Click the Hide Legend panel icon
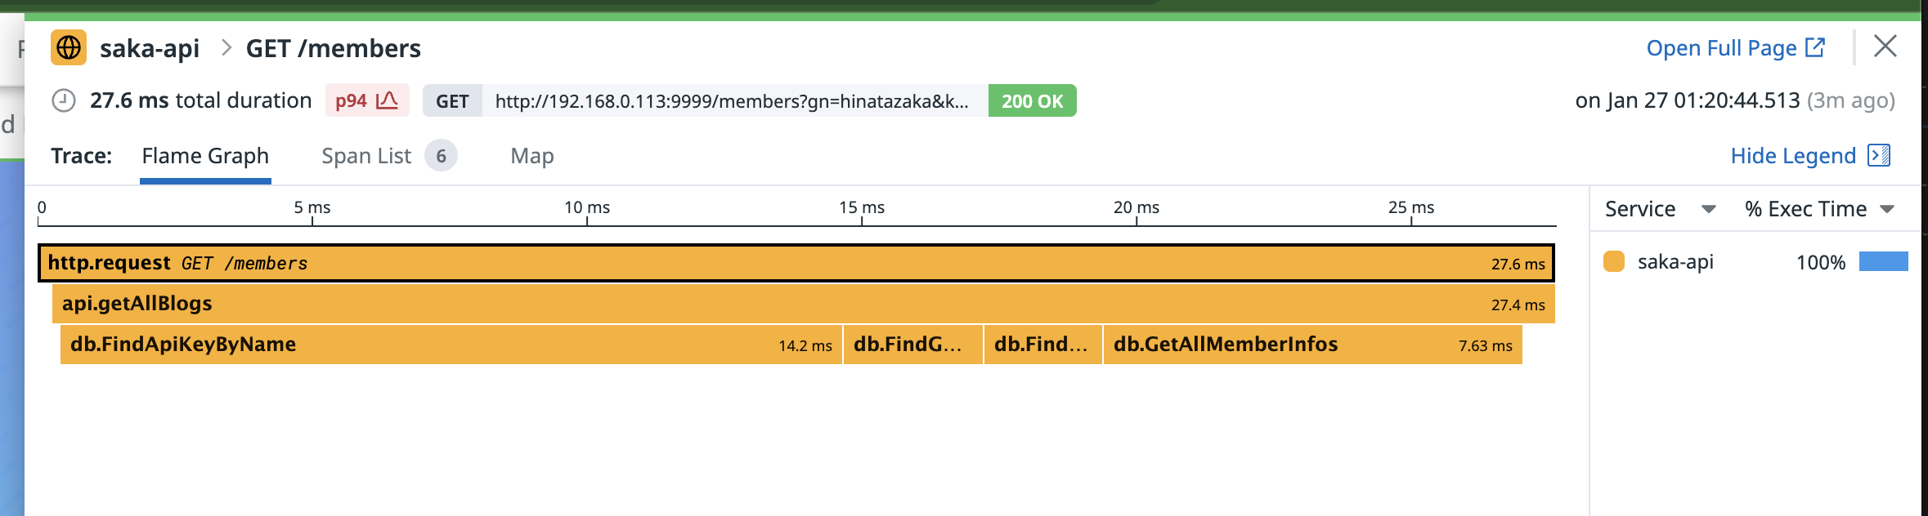 (1879, 155)
